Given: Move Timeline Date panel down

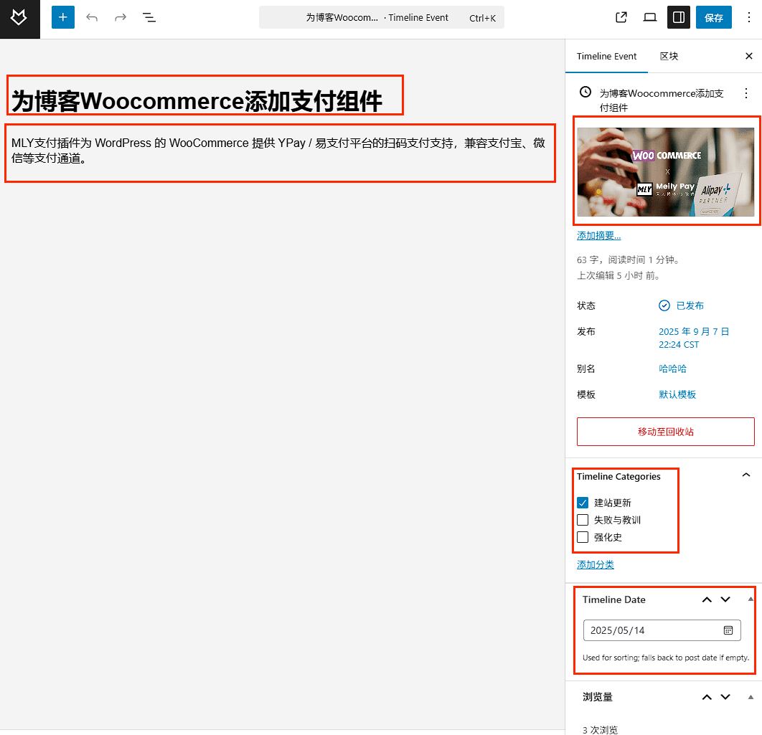Looking at the screenshot, I should (x=725, y=599).
